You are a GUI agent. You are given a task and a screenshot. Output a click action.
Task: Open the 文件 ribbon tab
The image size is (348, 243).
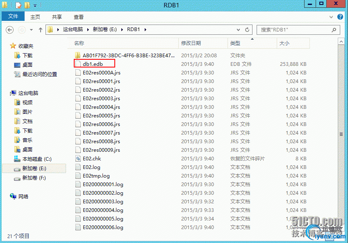coord(13,17)
